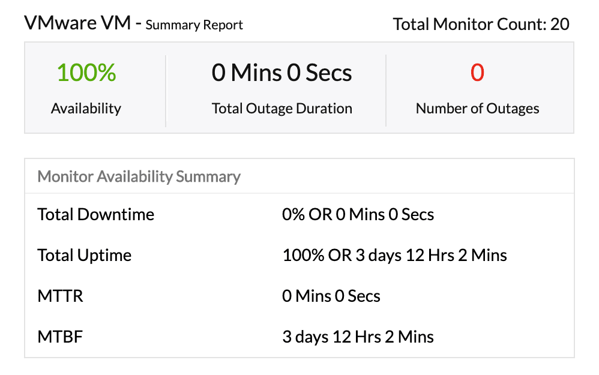Click the Total Downtime value text

(x=358, y=214)
